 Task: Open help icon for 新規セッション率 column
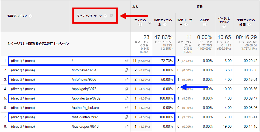click(x=165, y=25)
